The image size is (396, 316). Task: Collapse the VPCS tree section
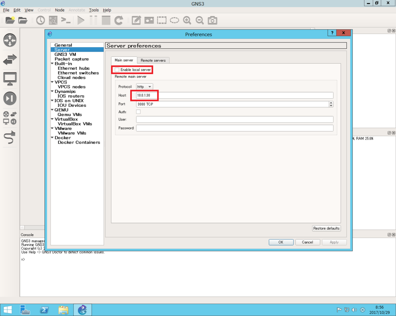(52, 82)
